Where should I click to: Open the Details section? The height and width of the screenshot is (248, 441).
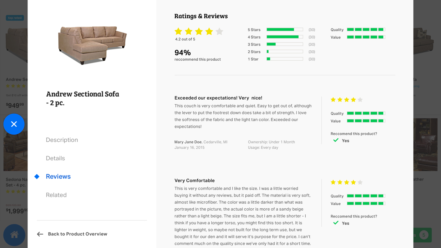(x=55, y=158)
